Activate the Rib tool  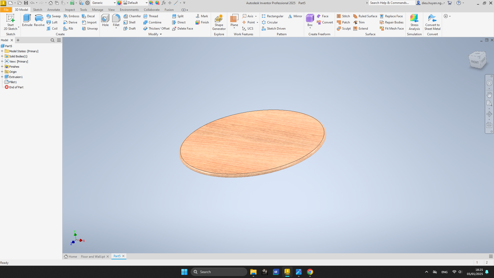point(68,29)
